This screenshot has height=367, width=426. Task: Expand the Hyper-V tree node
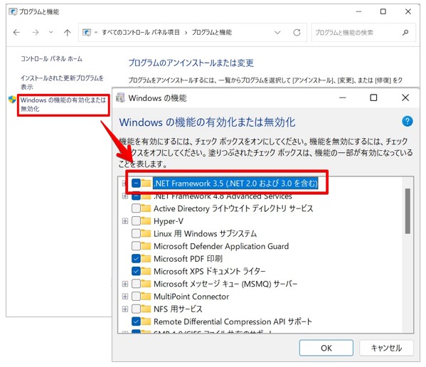pos(124,221)
